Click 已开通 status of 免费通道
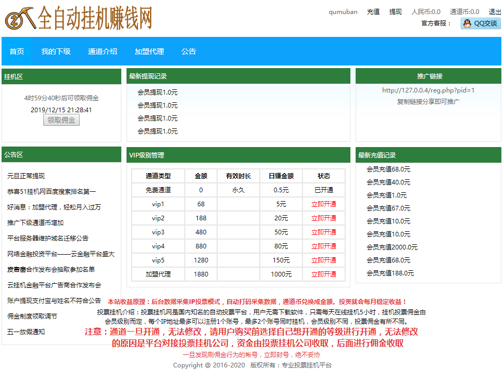The height and width of the screenshot is (370, 504). point(324,190)
